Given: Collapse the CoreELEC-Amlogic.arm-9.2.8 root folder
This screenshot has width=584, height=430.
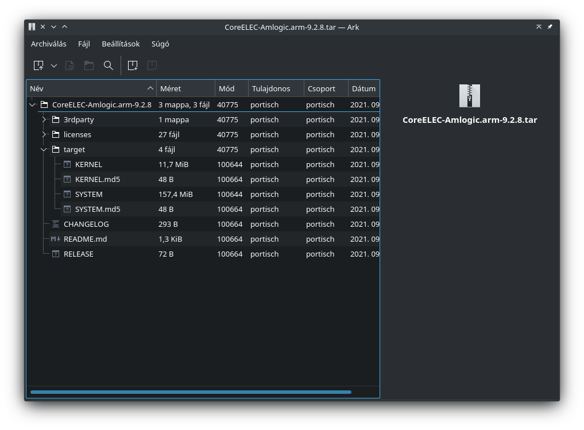Looking at the screenshot, I should click(x=32, y=105).
